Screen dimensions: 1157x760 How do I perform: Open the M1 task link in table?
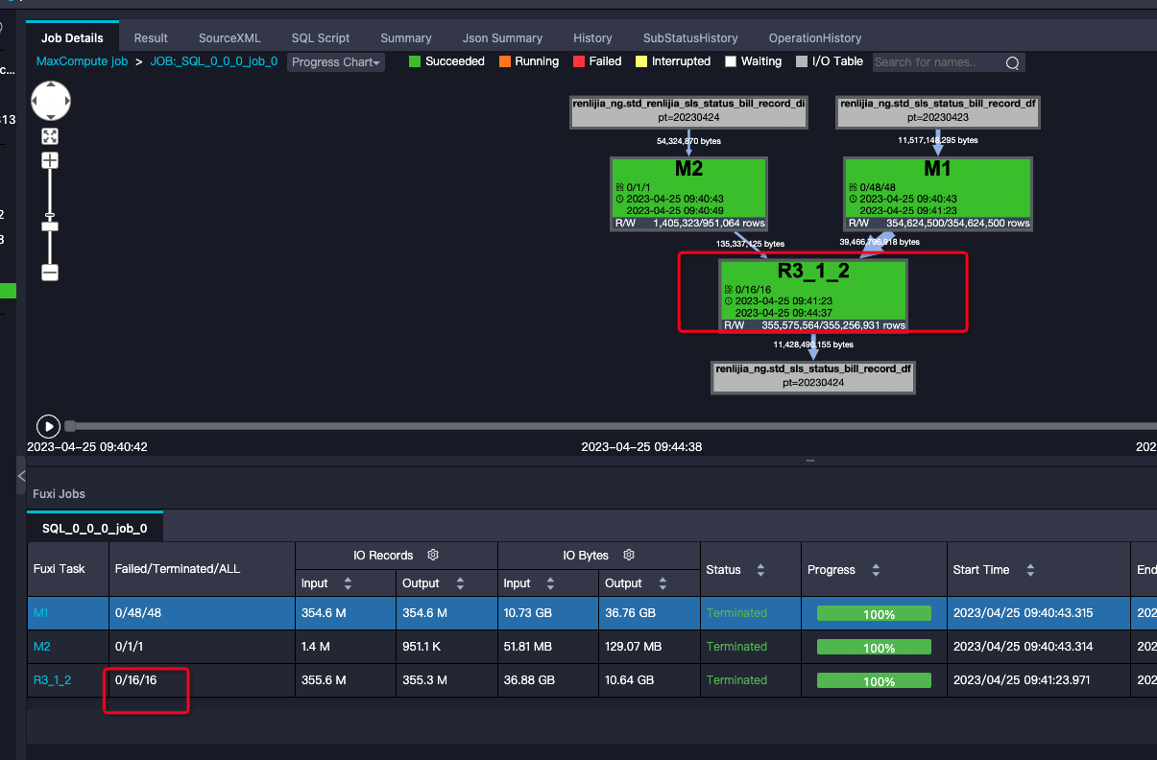click(40, 612)
